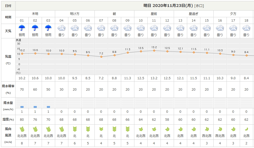Click the cloudy icon for 18 o'clock
This screenshot has height=148, width=254.
coord(246,28)
